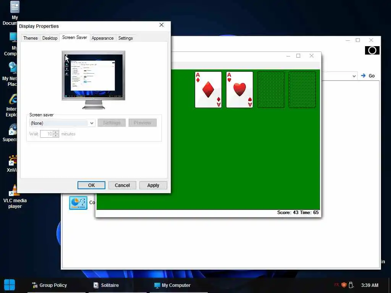The height and width of the screenshot is (293, 391).
Task: Expand the My Computer address dropdown
Action: 354,76
